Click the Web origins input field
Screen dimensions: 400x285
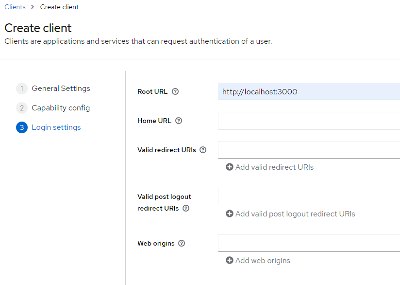coord(309,243)
